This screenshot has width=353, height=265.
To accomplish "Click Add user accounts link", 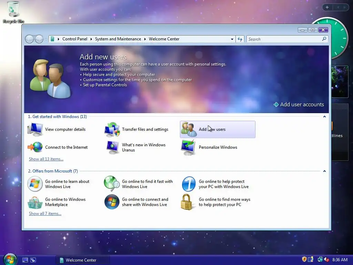I will 299,105.
